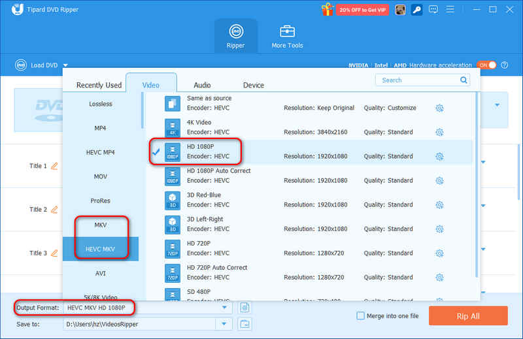Open the Ripper tab
Image resolution: width=523 pixels, height=339 pixels.
click(235, 37)
